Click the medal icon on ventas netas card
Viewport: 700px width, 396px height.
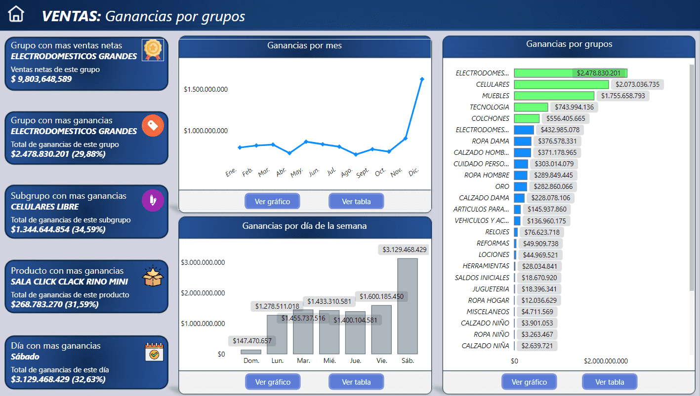153,50
